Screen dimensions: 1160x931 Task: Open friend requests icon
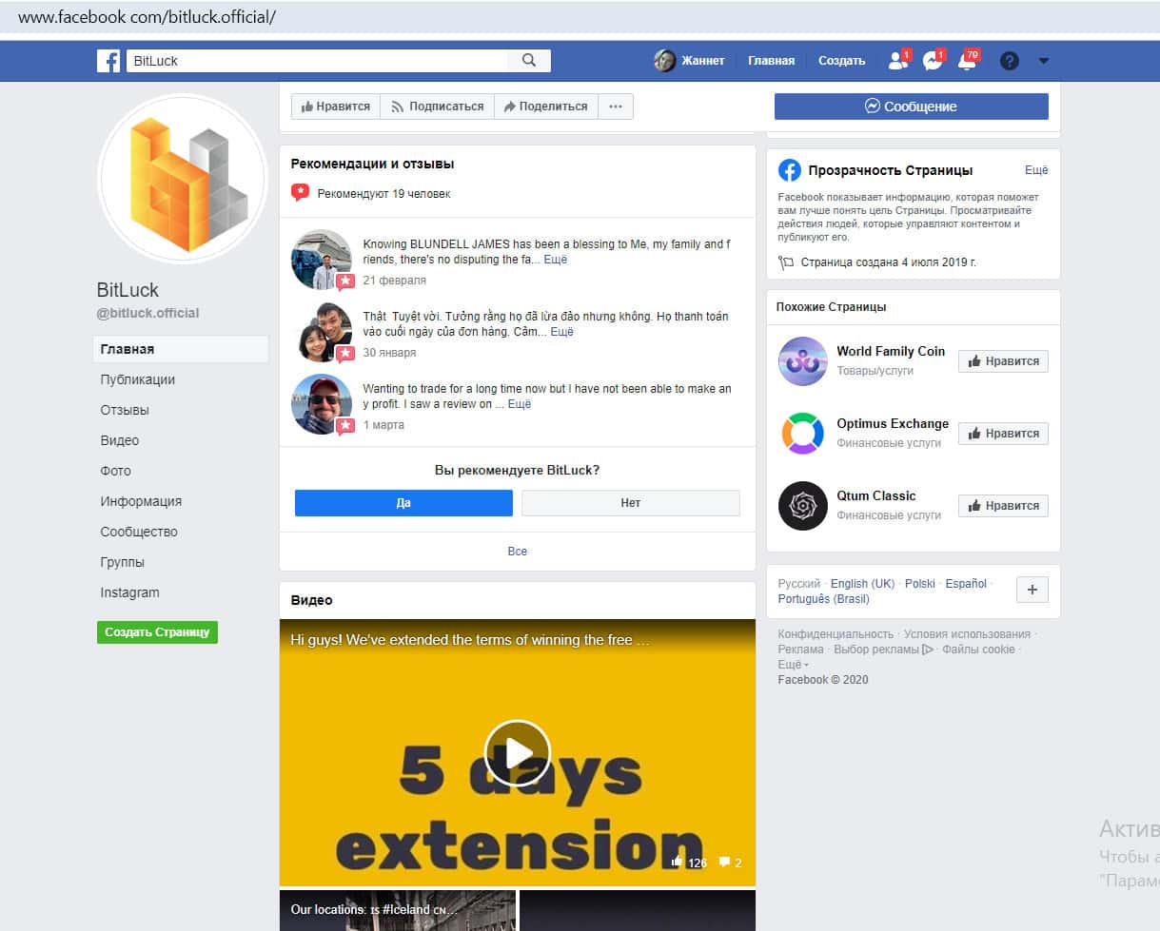(x=897, y=61)
